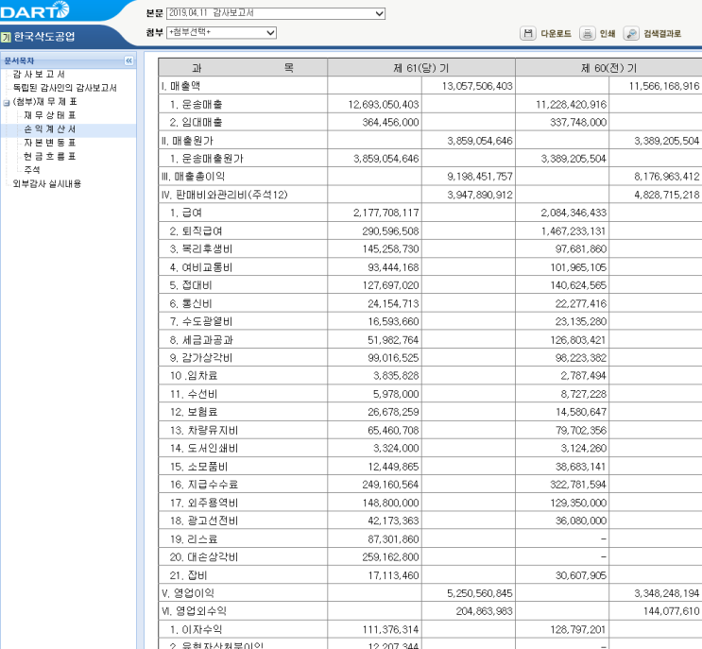
Task: Click the printer icon
Action: click(x=587, y=33)
